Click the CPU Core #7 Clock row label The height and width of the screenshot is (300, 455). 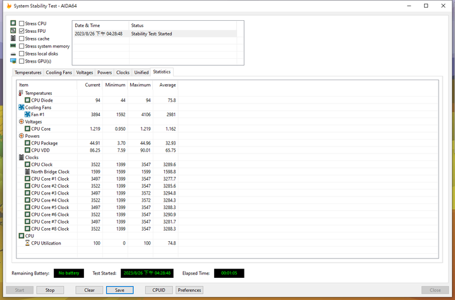[x=50, y=222]
